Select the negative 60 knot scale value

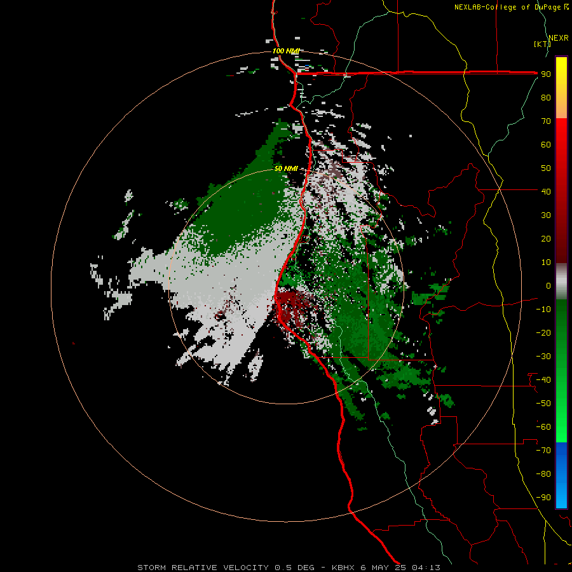coord(543,427)
